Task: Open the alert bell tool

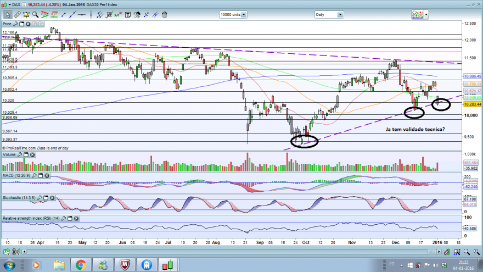Action: pyautogui.click(x=26, y=14)
